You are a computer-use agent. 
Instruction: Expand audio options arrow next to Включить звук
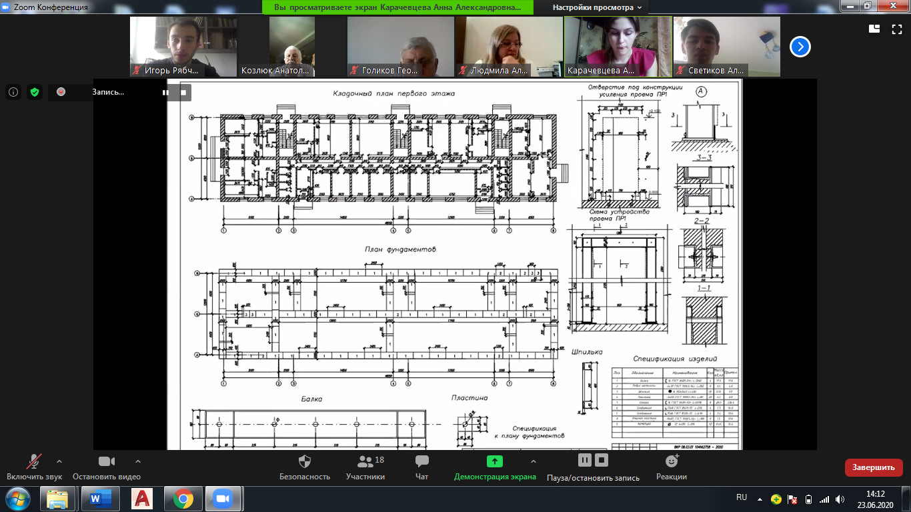(59, 461)
